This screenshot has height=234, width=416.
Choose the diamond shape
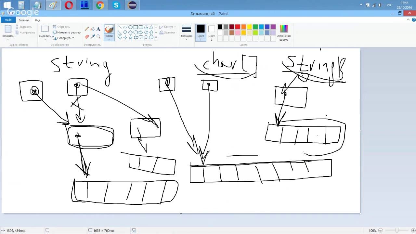pyautogui.click(x=125, y=32)
